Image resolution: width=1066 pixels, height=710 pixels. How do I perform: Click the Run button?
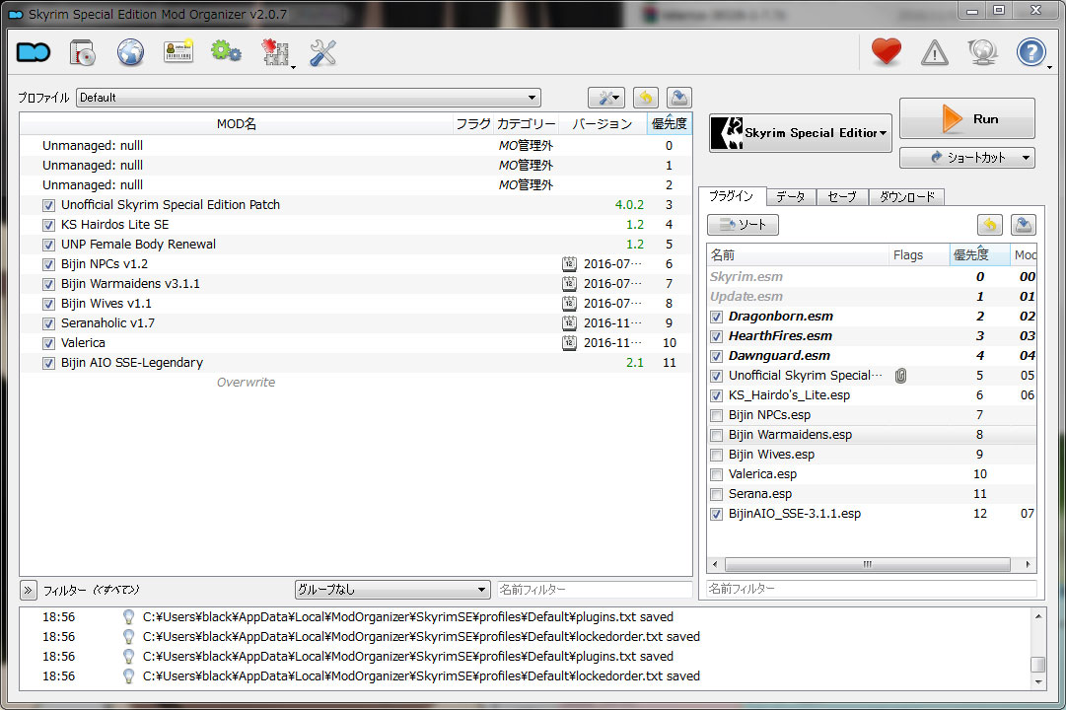point(966,118)
